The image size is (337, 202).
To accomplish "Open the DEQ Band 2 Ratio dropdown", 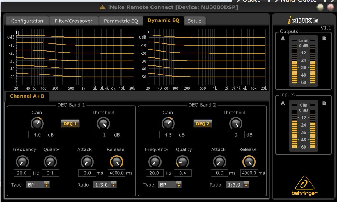I will tap(237, 185).
